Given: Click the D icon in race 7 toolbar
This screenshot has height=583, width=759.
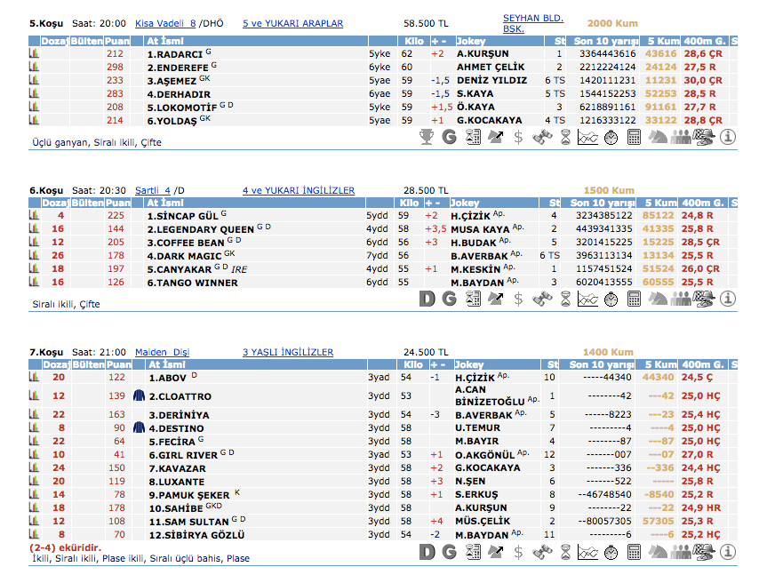Looking at the screenshot, I should 427,553.
